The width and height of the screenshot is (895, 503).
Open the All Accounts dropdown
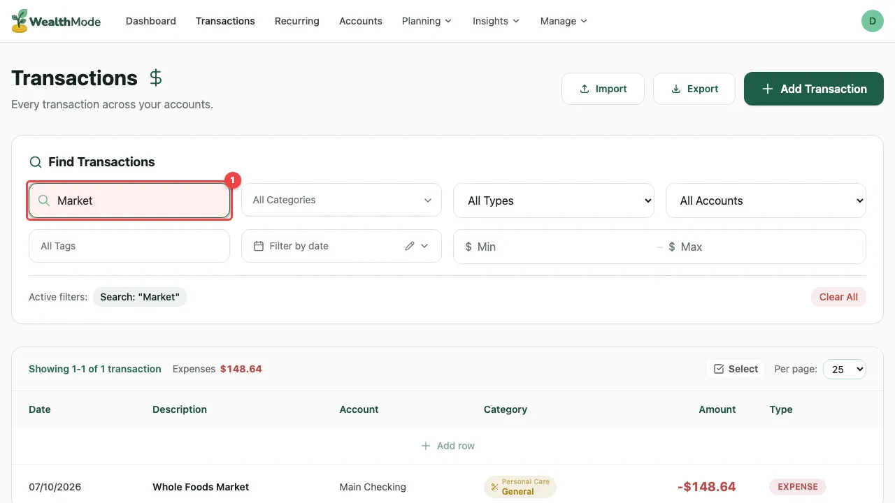coord(766,201)
